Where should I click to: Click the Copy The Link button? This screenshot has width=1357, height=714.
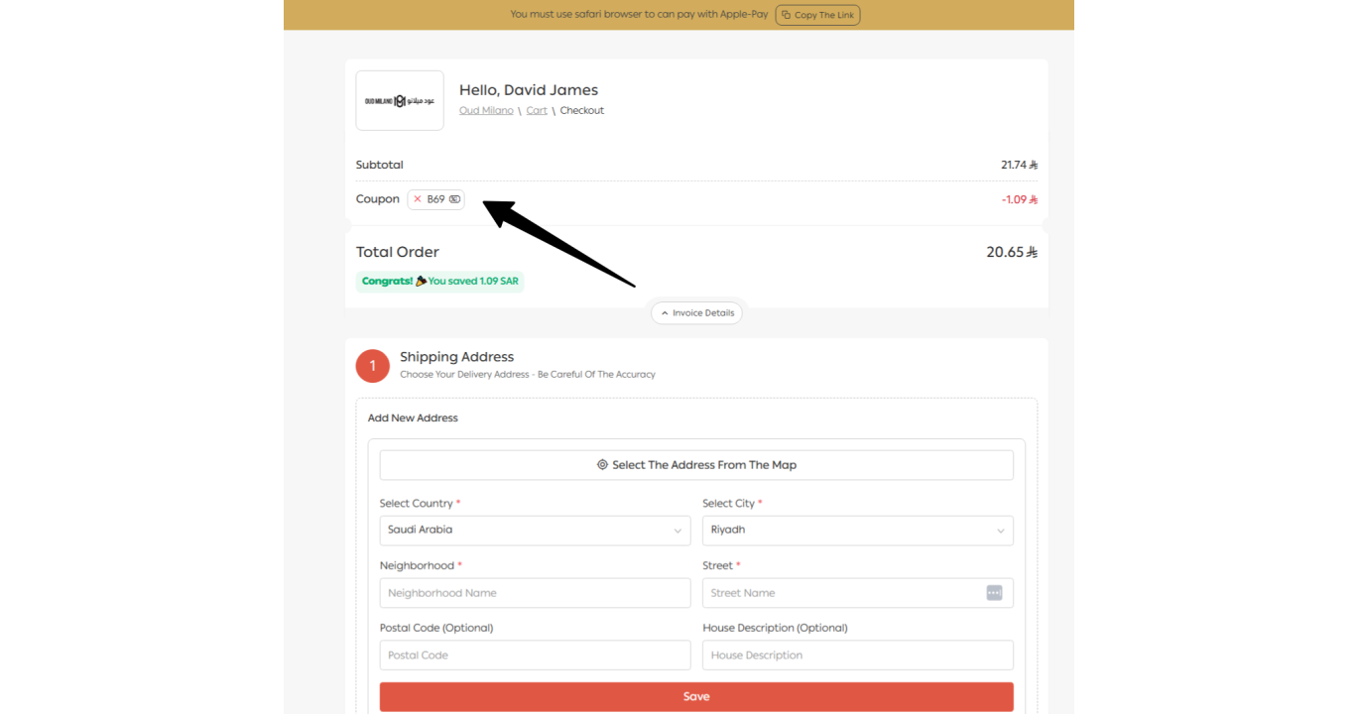point(817,15)
